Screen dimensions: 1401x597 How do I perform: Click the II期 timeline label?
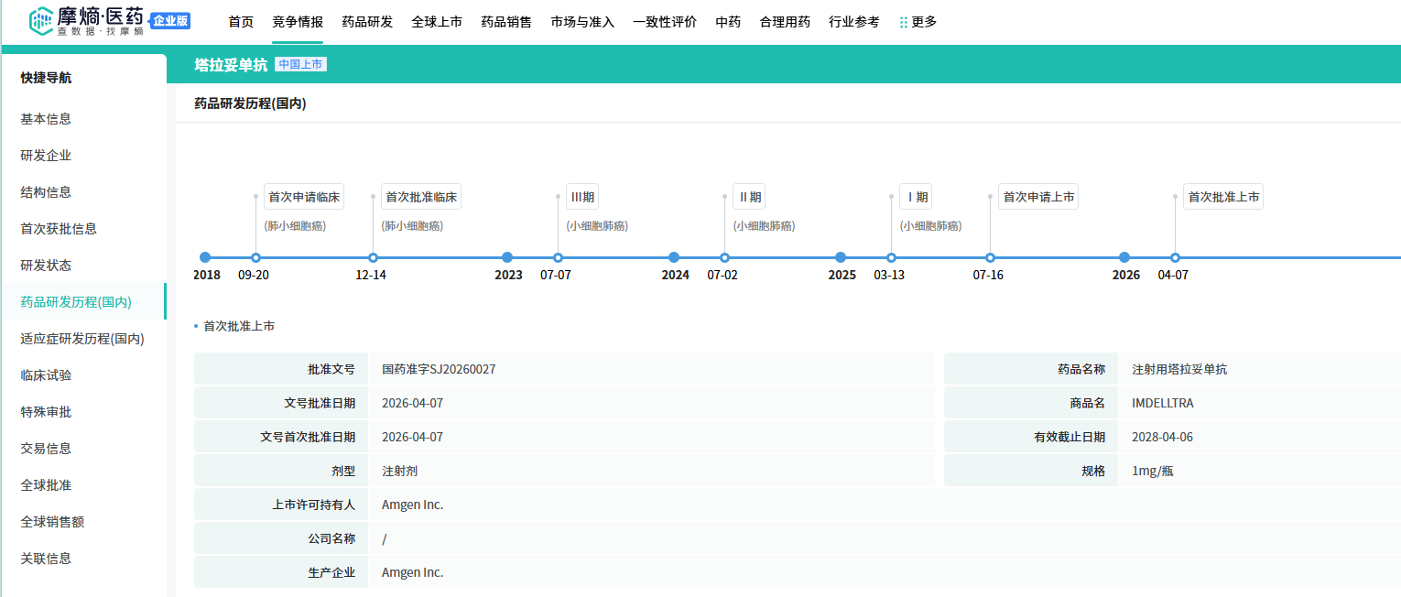click(749, 197)
